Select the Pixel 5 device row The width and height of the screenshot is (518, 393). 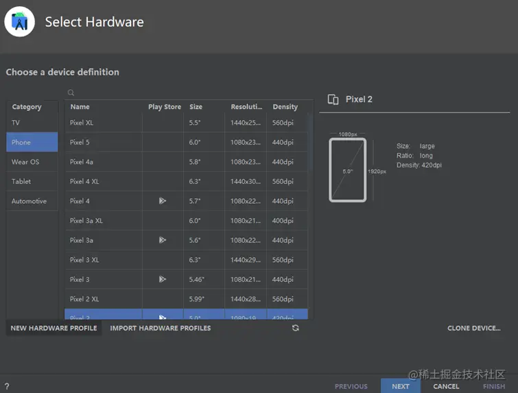pos(187,143)
